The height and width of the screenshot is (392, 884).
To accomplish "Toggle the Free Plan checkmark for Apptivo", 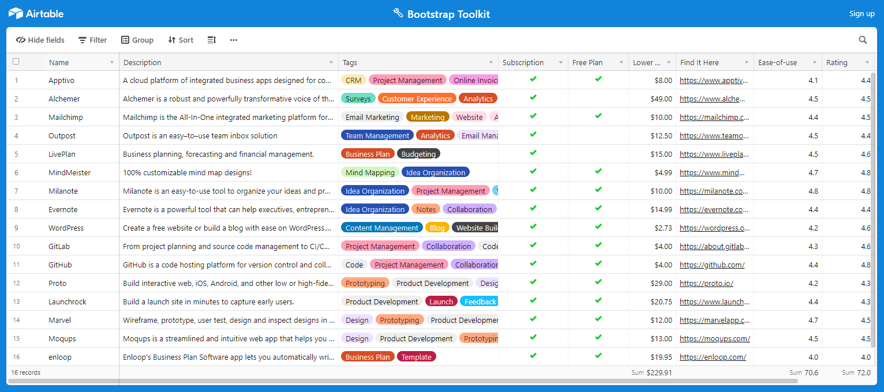I will pos(598,80).
